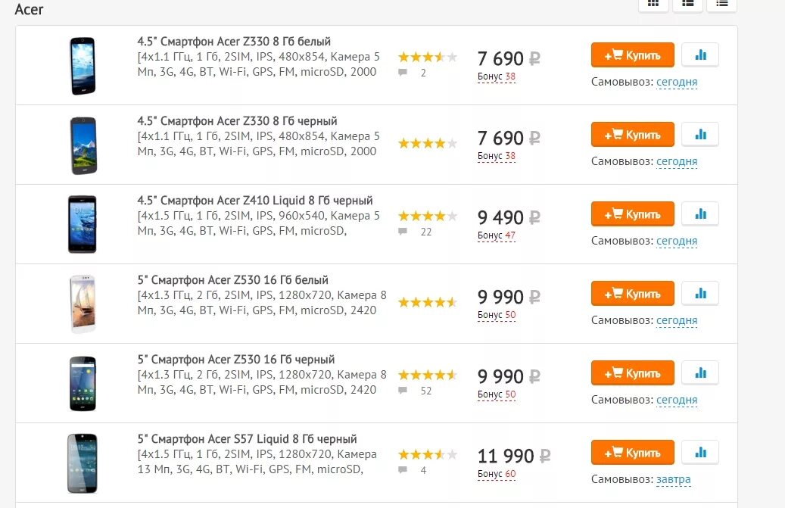785x508 pixels.
Task: Switch to grid tile view icon
Action: 653,5
